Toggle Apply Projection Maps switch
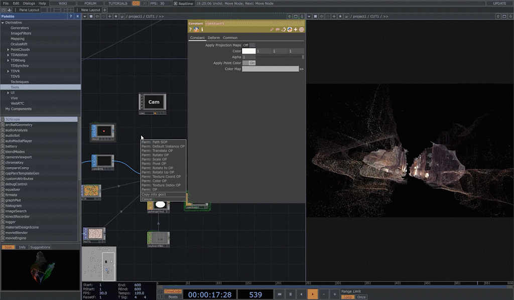Screen dimensions: 514x300 249,45
